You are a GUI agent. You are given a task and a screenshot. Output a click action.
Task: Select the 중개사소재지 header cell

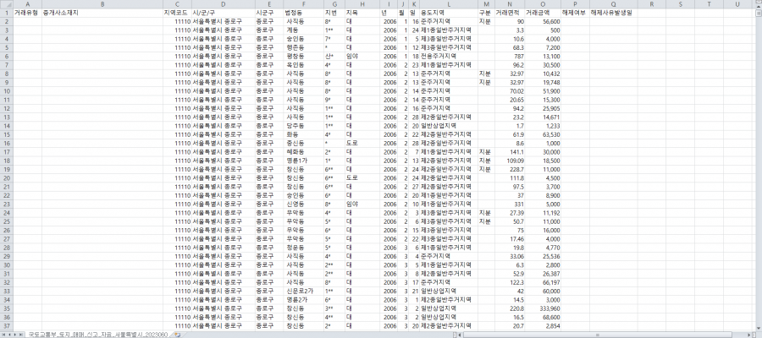coord(102,13)
